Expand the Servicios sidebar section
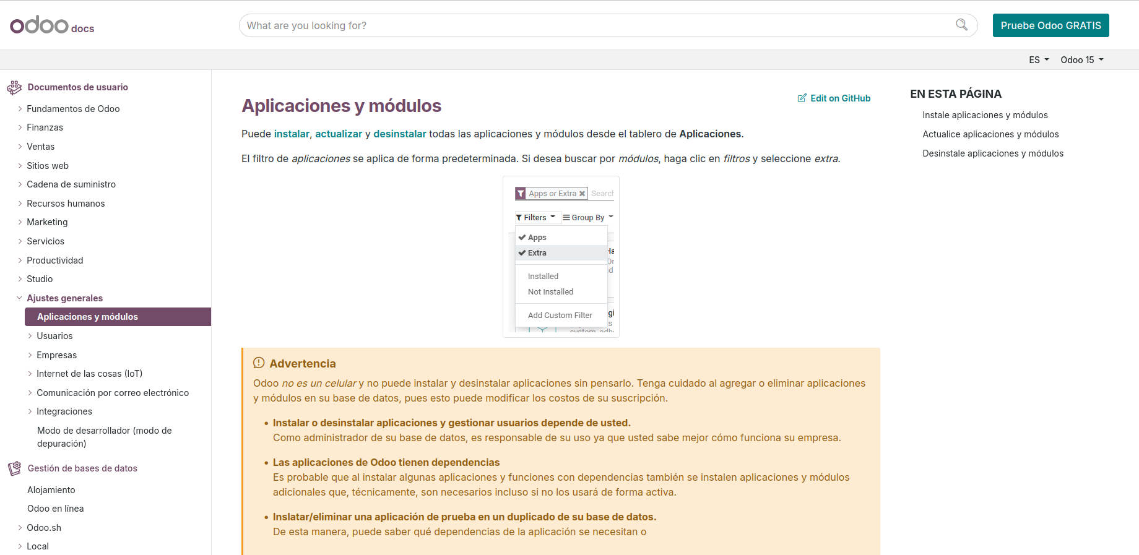This screenshot has height=555, width=1139. (x=45, y=241)
